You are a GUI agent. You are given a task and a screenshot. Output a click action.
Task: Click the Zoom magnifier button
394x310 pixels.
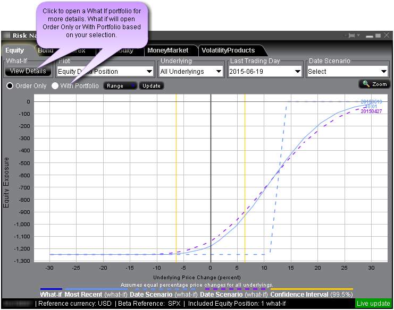pyautogui.click(x=374, y=84)
